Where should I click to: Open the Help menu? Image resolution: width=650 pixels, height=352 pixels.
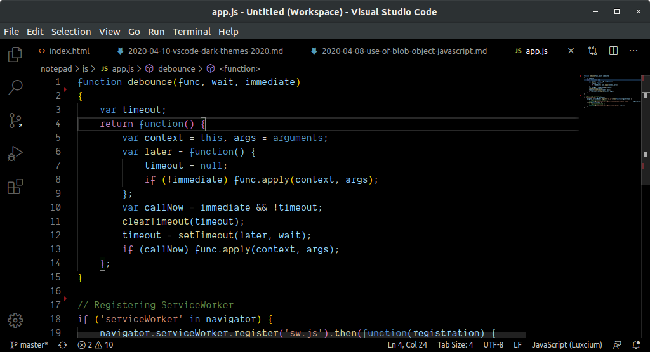point(229,32)
